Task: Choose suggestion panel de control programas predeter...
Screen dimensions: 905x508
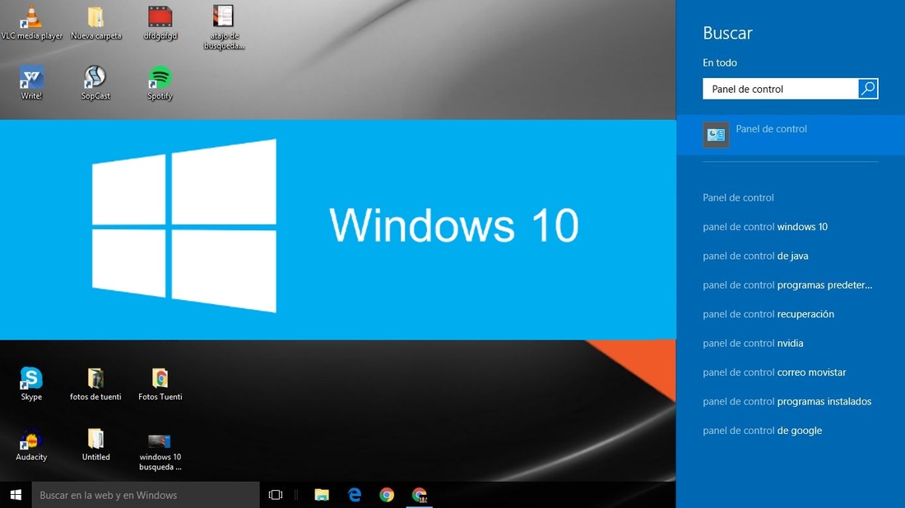Action: coord(787,285)
